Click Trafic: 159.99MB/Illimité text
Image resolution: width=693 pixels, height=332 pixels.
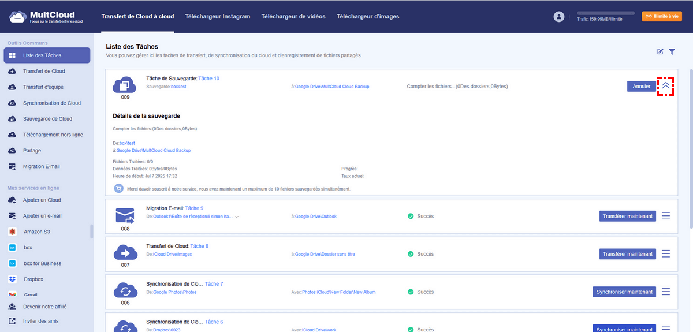point(599,19)
